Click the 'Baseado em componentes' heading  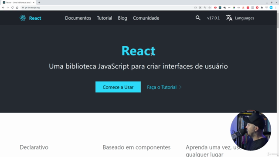point(136,147)
